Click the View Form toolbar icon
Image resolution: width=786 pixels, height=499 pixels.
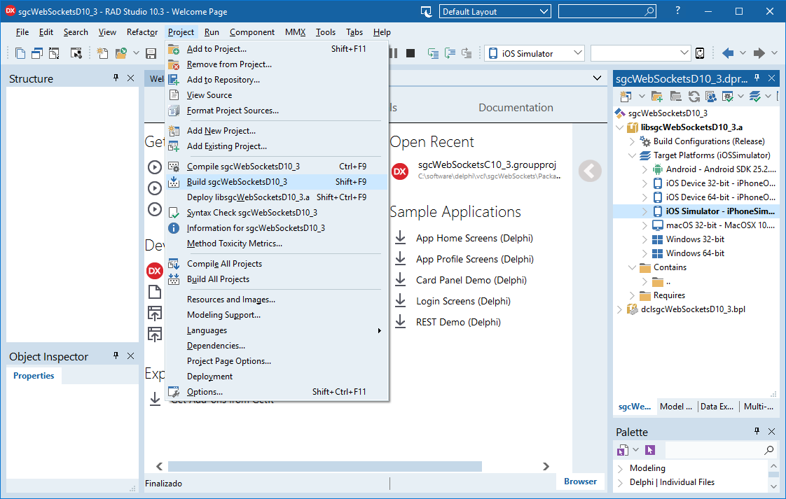coord(37,53)
